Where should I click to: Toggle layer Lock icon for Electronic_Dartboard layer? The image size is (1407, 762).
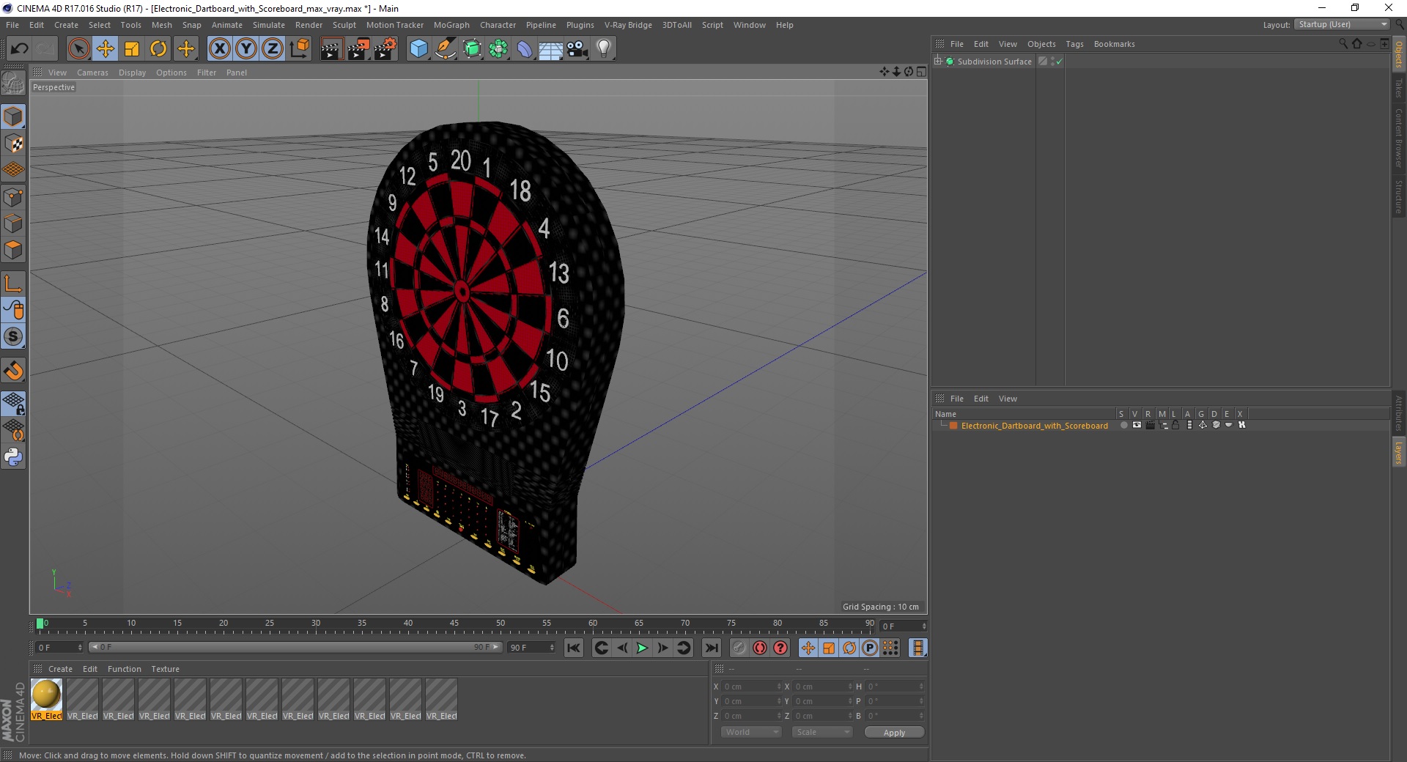pyautogui.click(x=1175, y=425)
